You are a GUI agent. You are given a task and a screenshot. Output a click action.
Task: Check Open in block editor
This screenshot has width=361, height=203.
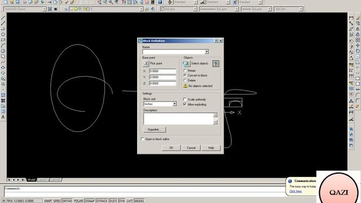coord(142,139)
